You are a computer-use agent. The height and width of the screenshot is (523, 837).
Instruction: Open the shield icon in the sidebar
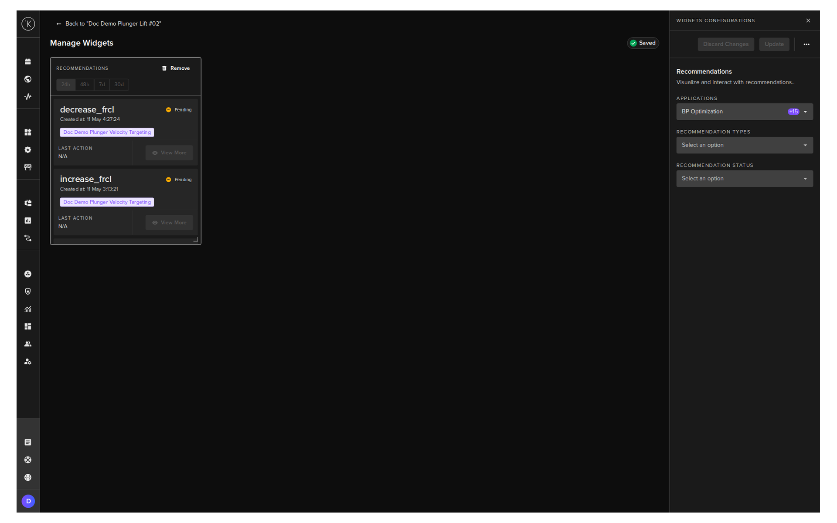pos(28,291)
